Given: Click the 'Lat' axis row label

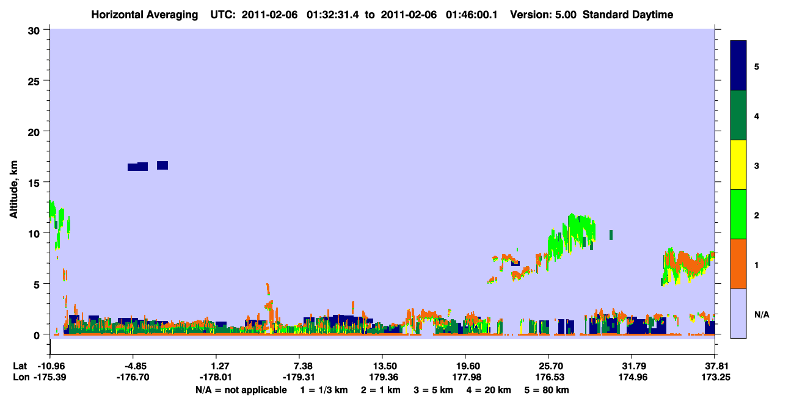Looking at the screenshot, I should [x=20, y=366].
